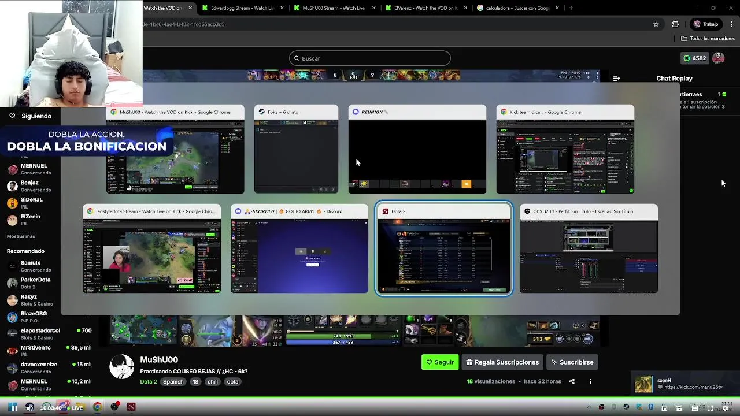Open Bluetooth tray icon
740x416 pixels.
[x=651, y=407]
